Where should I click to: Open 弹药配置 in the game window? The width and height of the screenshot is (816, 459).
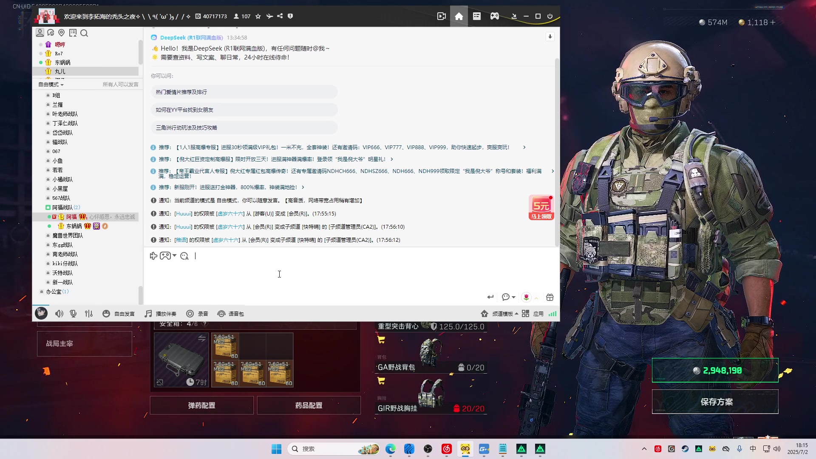tap(201, 405)
